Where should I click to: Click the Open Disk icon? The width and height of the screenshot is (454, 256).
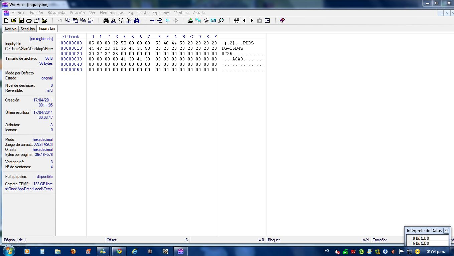[x=190, y=21]
